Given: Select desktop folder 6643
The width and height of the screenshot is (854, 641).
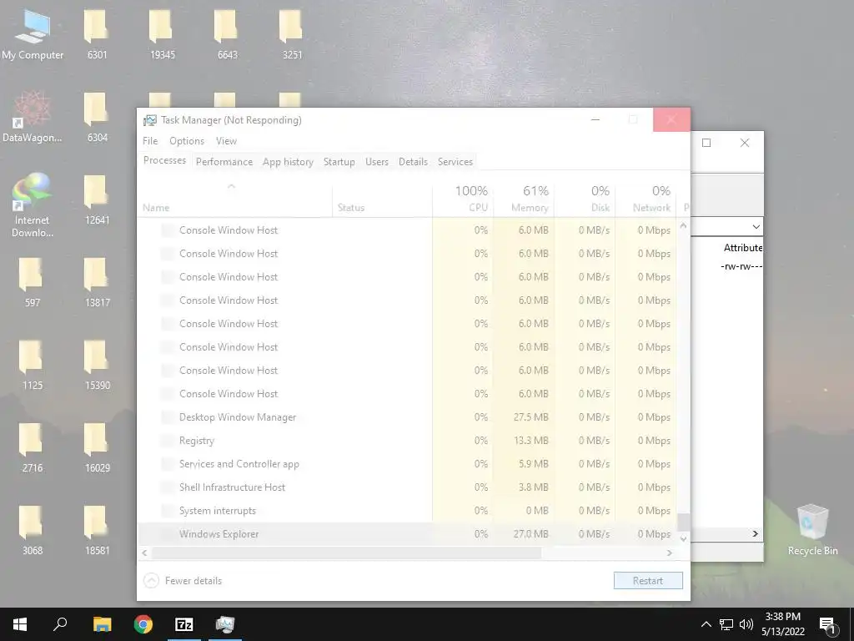Looking at the screenshot, I should pyautogui.click(x=227, y=35).
